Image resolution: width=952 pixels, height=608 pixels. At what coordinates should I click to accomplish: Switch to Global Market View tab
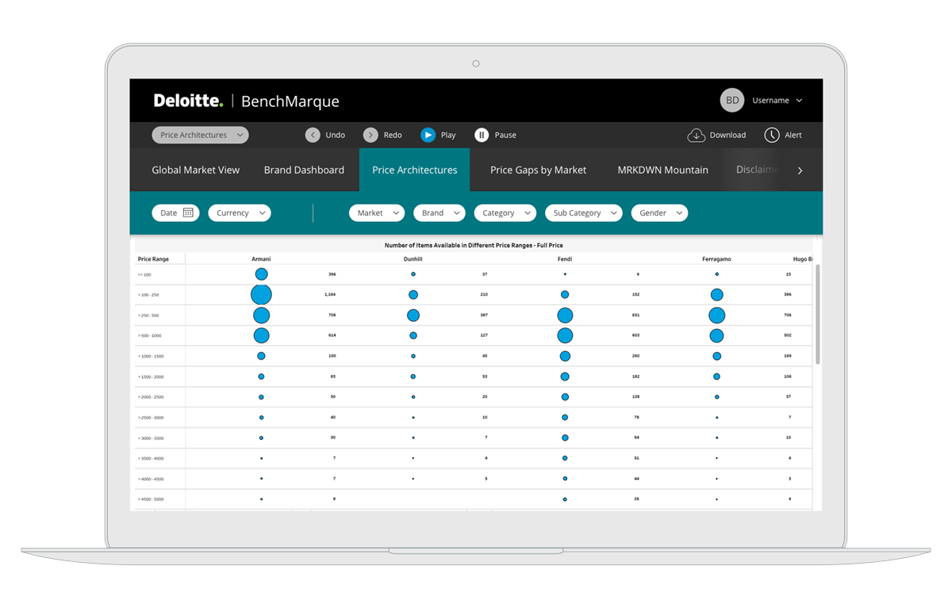[196, 170]
